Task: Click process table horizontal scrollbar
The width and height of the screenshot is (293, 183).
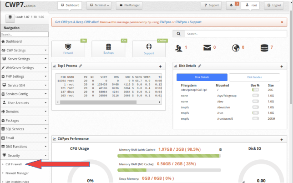Action: tap(98, 102)
